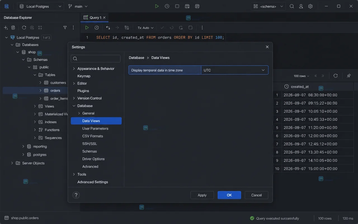
Task: Expand the customers table node
Action: (x=40, y=82)
